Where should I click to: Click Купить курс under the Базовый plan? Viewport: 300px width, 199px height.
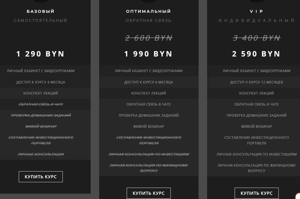(41, 177)
